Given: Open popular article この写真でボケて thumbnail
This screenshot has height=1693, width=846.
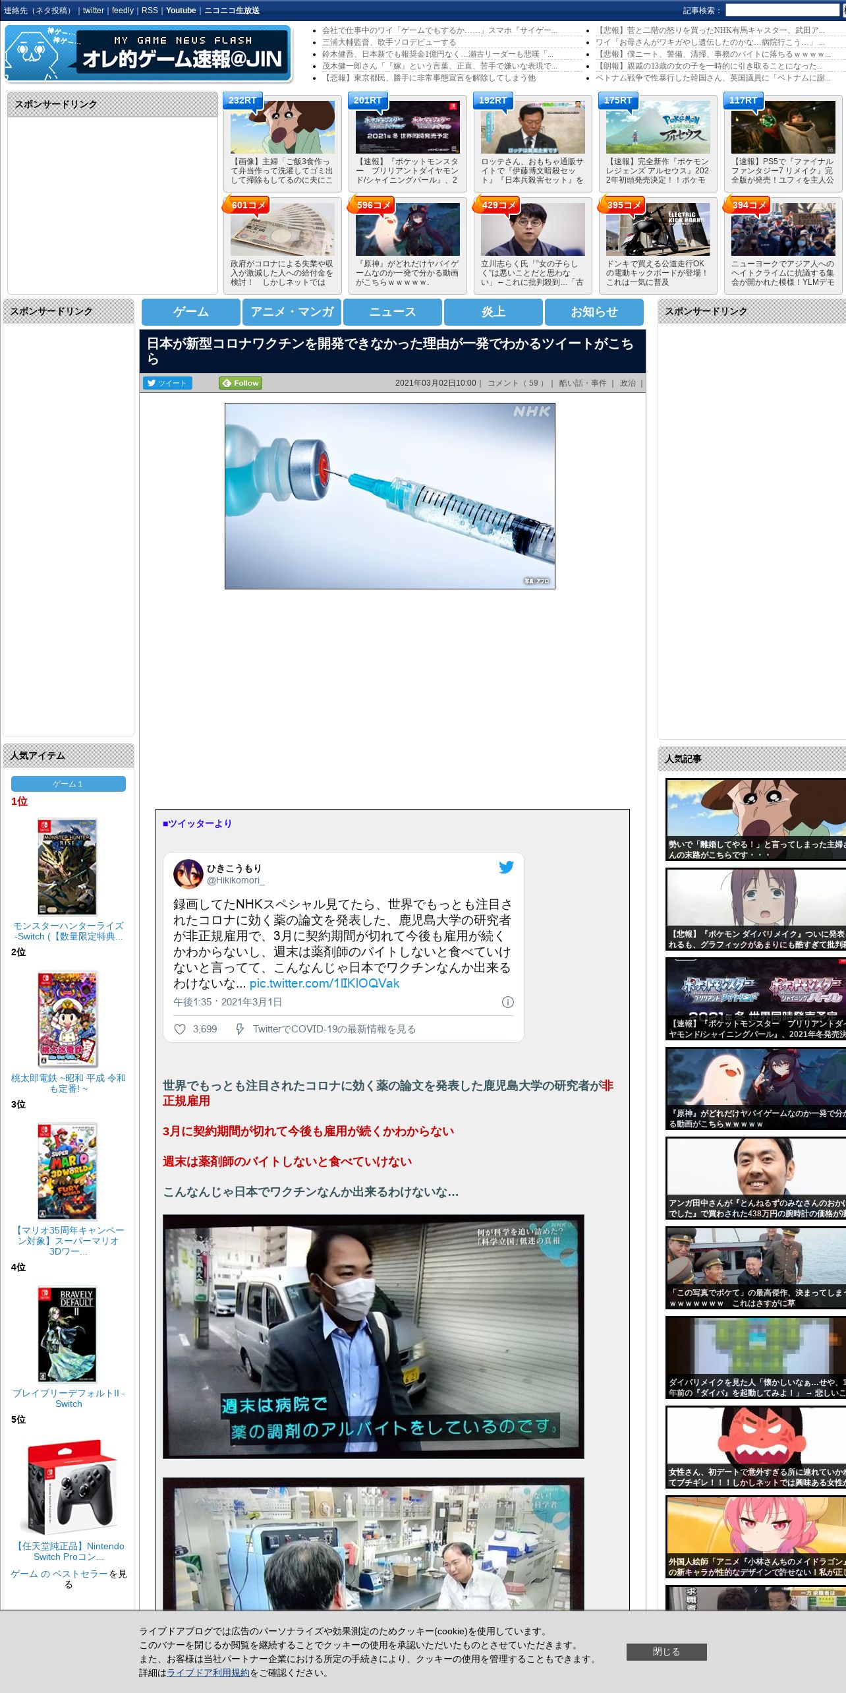Looking at the screenshot, I should (x=756, y=1268).
